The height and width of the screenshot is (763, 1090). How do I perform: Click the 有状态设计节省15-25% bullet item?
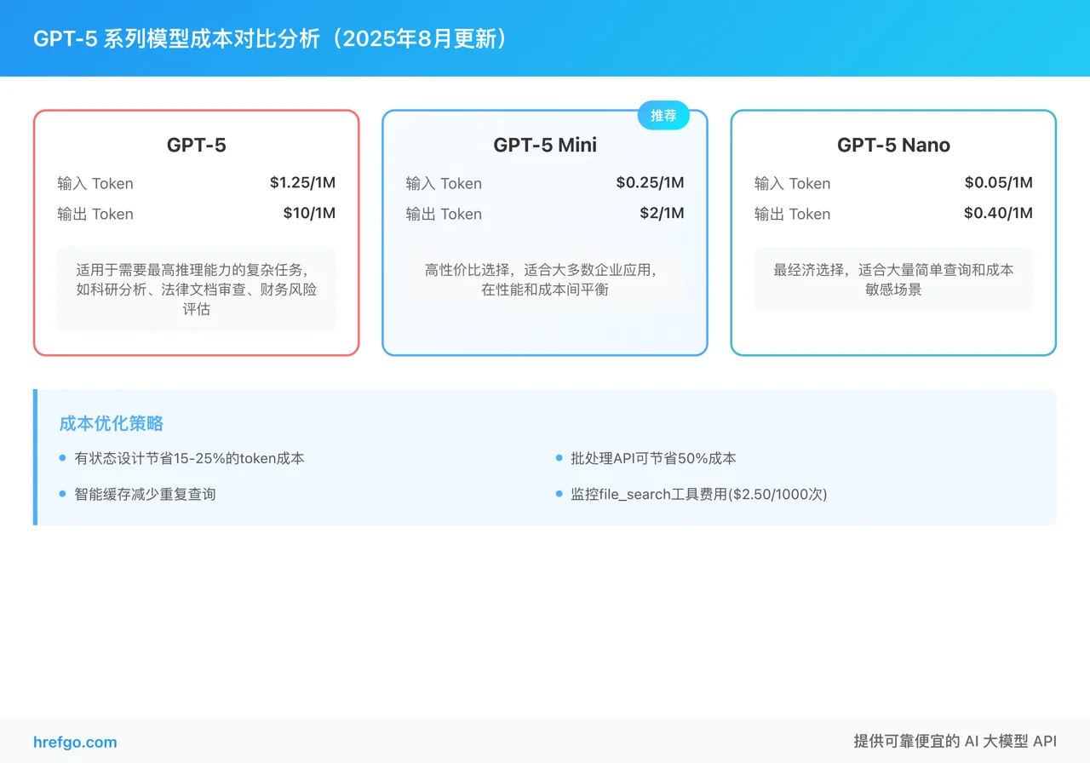coord(182,458)
